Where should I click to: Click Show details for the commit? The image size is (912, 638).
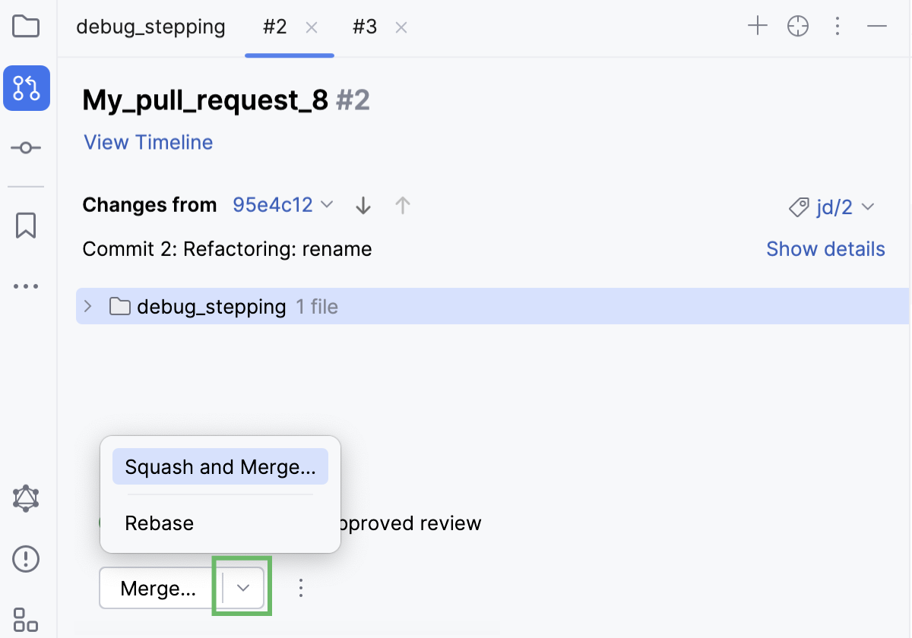825,248
